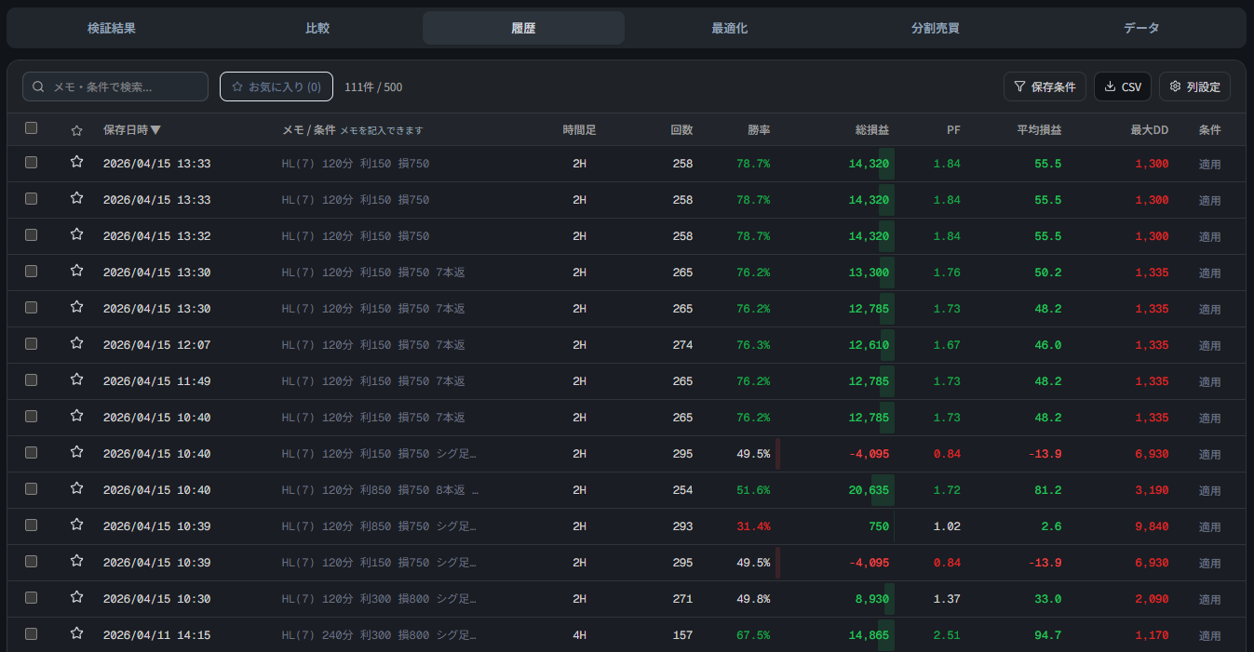Click 適用 for the 2026/04/15 10:30 row
Image resolution: width=1254 pixels, height=652 pixels.
(x=1209, y=599)
